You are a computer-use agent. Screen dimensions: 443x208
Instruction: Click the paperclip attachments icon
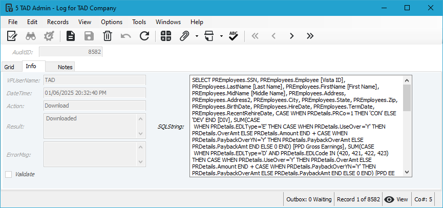pyautogui.click(x=184, y=36)
